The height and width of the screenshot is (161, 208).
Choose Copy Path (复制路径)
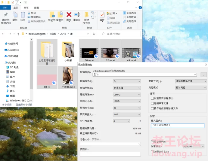pos(34,17)
